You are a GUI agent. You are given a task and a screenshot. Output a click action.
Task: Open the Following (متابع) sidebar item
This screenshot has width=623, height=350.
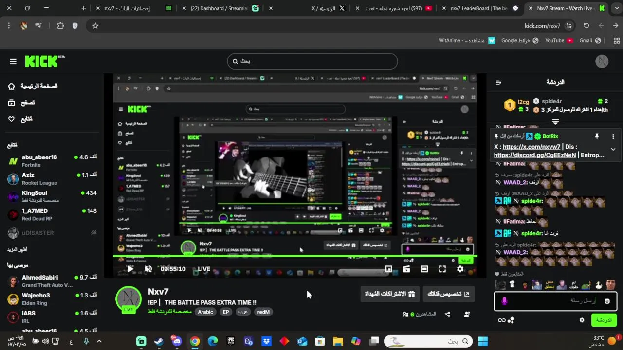pyautogui.click(x=20, y=119)
